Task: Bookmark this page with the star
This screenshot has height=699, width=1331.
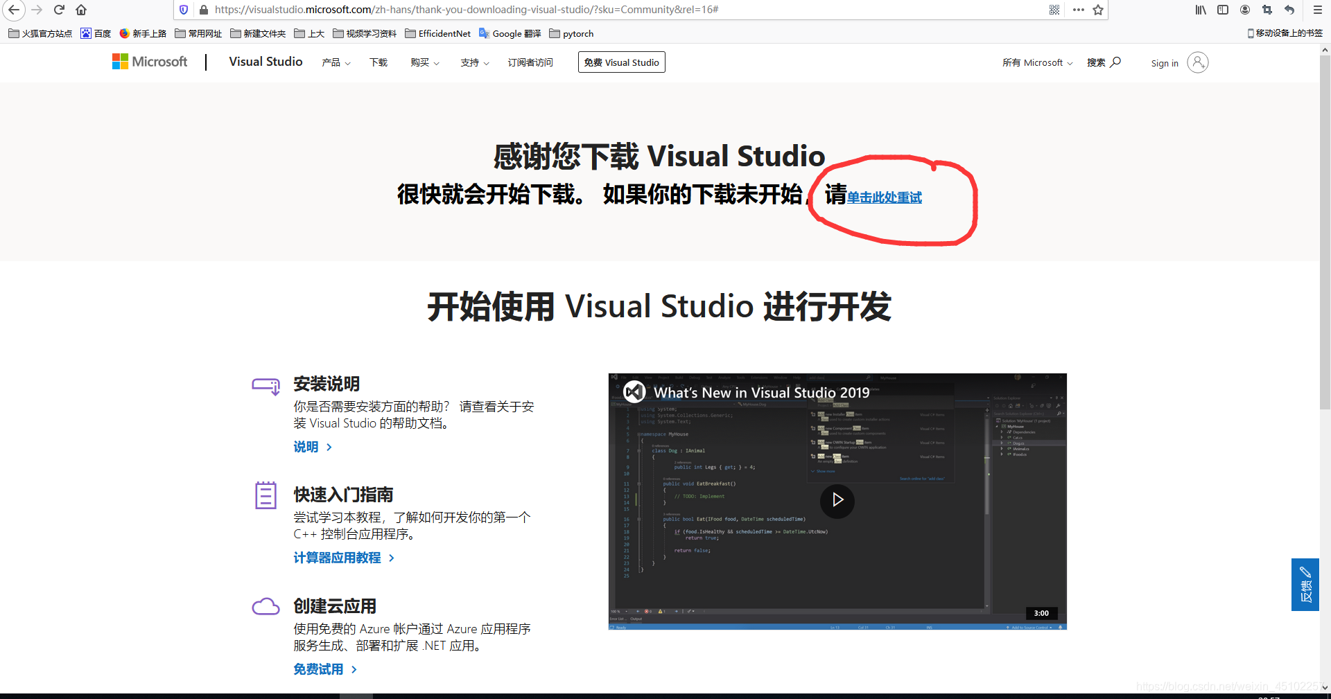Action: [x=1098, y=10]
